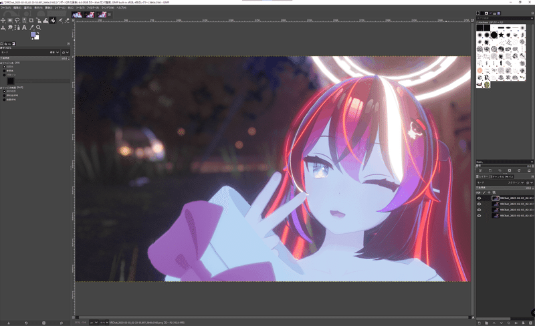This screenshot has height=326, width=535.
Task: Click the Lower layer arrow icon
Action: (501, 323)
